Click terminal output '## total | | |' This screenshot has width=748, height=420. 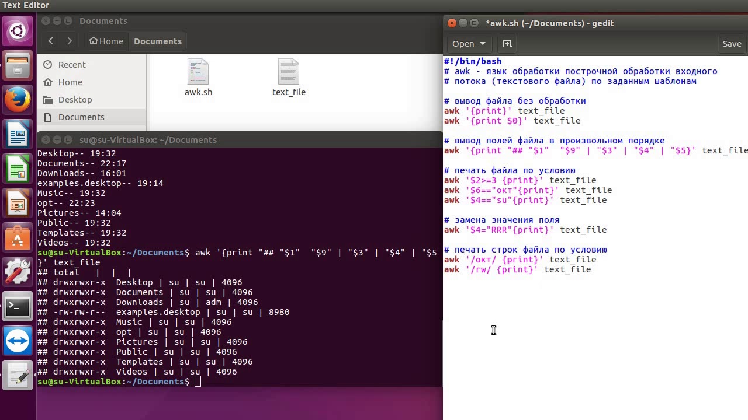tap(85, 272)
